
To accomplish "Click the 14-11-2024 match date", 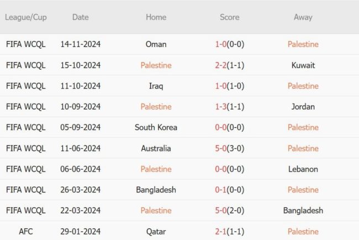I will point(80,44).
